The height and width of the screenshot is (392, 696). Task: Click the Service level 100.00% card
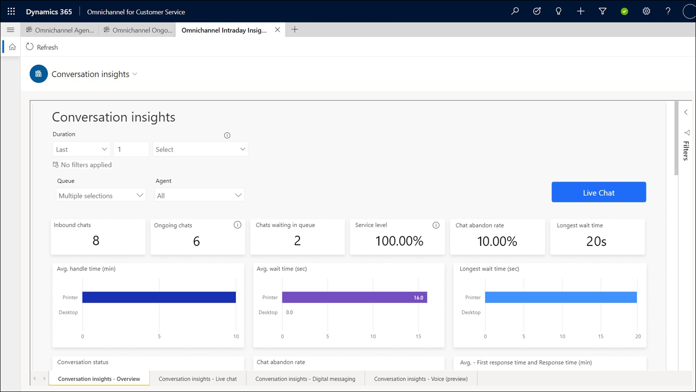(x=398, y=237)
